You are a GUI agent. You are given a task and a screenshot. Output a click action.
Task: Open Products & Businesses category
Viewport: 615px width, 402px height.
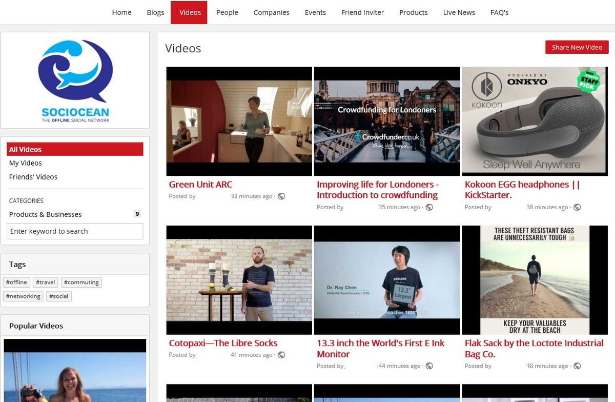[46, 214]
